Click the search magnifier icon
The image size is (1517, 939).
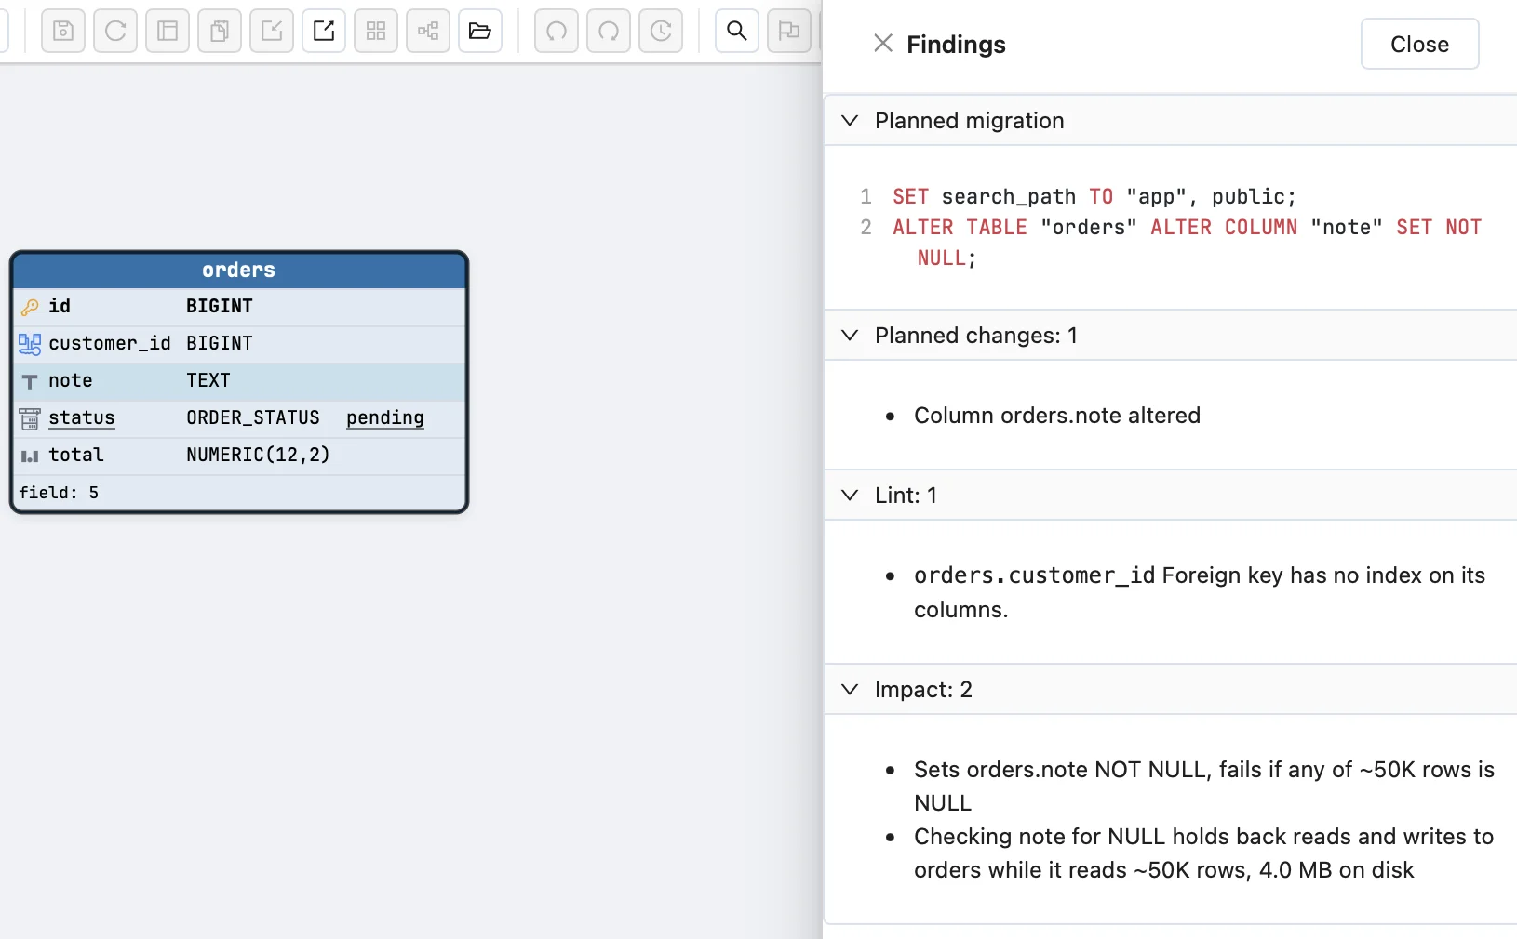pos(737,32)
